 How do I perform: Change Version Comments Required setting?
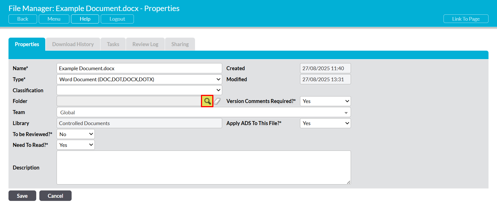[325, 101]
